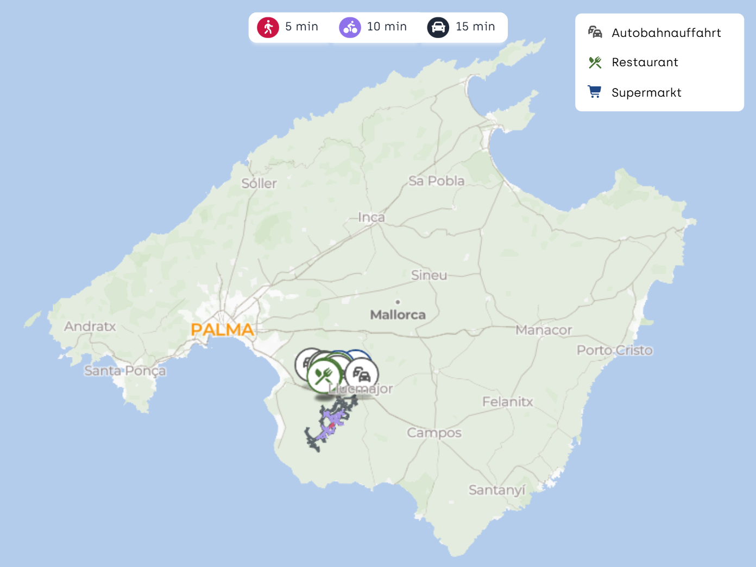Screen dimensions: 756x567
Task: Click the red walking pedestrian icon
Action: click(x=268, y=27)
